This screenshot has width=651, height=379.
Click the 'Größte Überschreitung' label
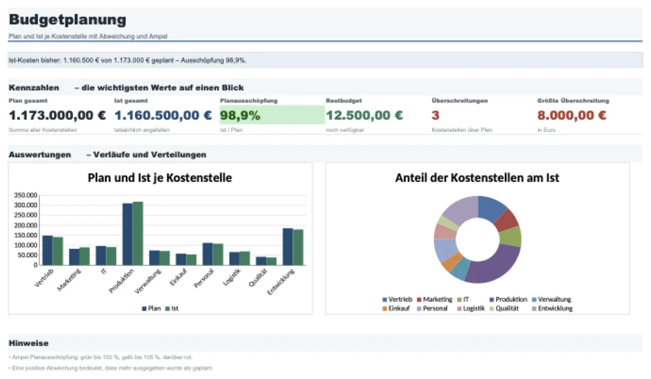click(573, 100)
